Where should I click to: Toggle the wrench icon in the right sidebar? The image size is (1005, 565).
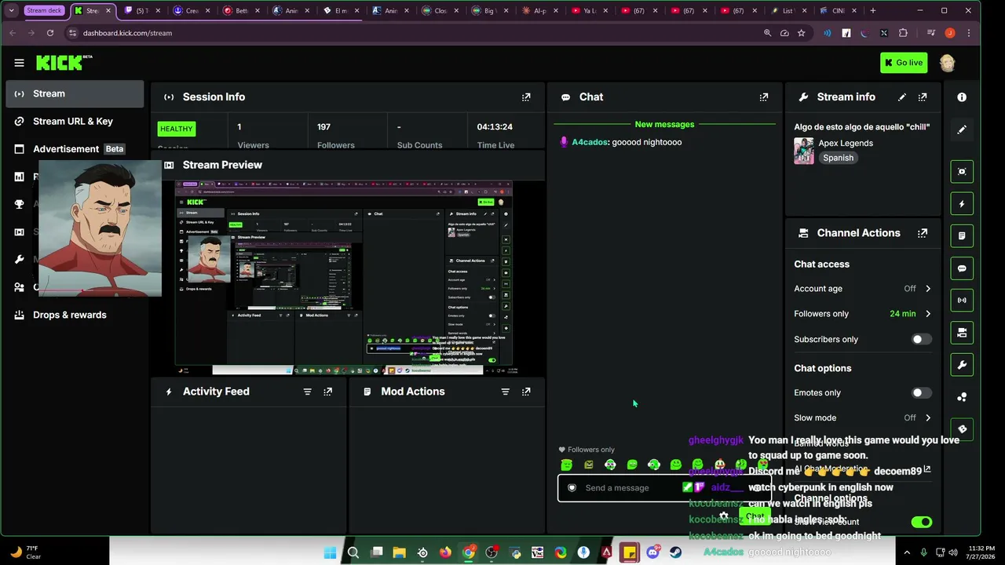(962, 365)
